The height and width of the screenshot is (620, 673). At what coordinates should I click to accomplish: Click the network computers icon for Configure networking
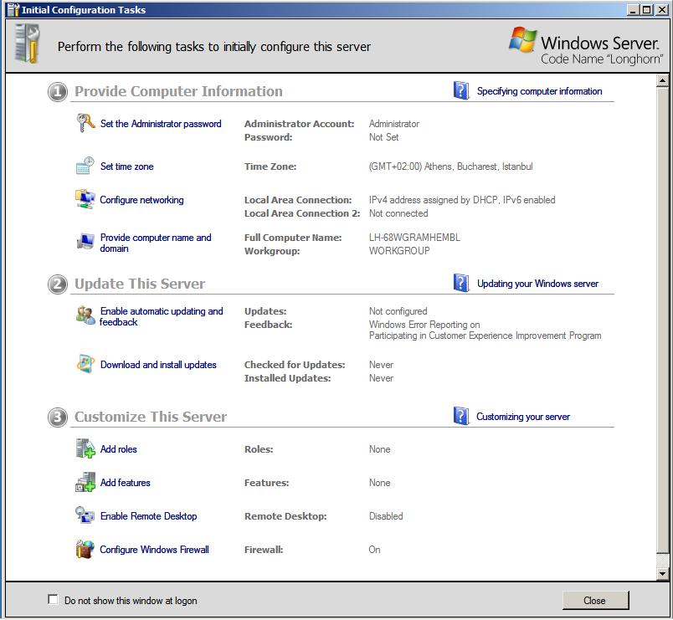click(x=85, y=199)
